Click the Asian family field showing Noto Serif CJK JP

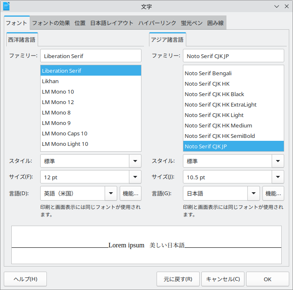tap(234, 56)
